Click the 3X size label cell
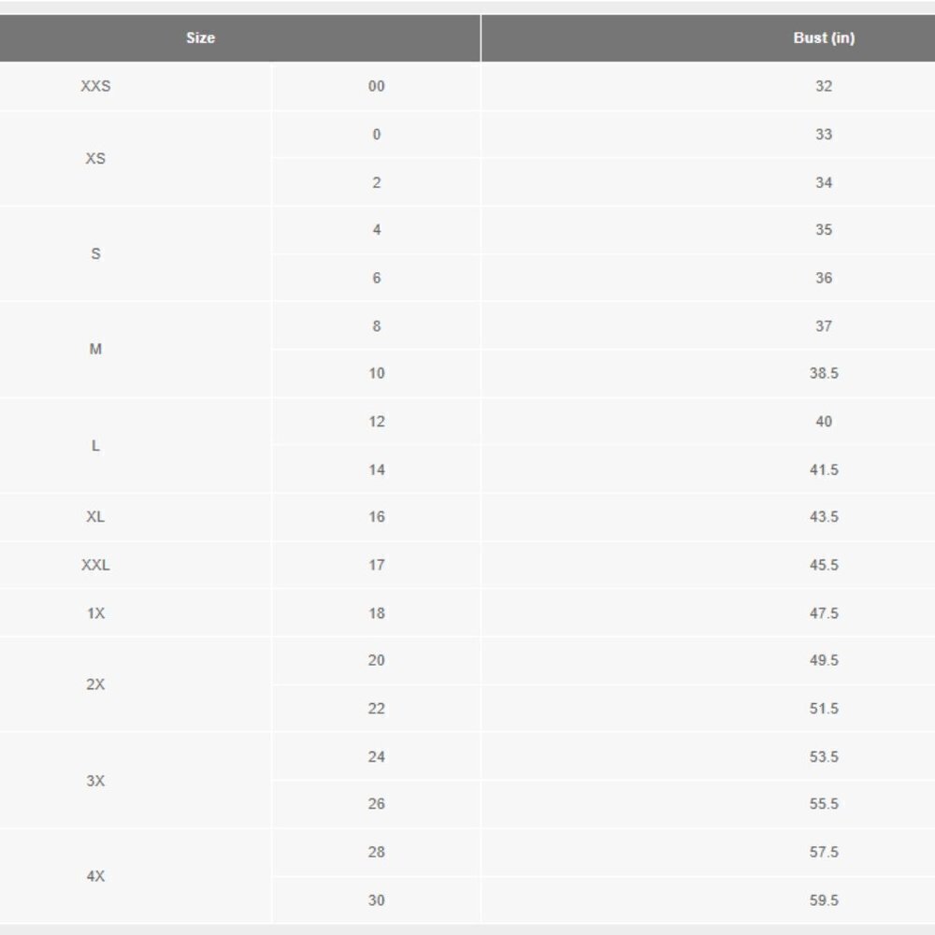Screen dimensions: 935x935 click(95, 781)
